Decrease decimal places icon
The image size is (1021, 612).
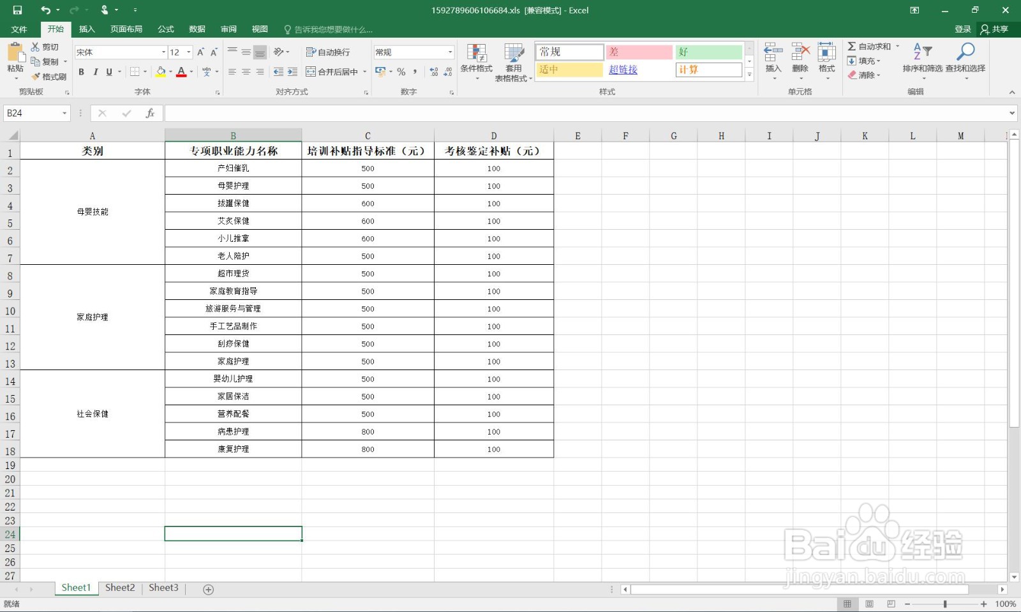tap(448, 72)
